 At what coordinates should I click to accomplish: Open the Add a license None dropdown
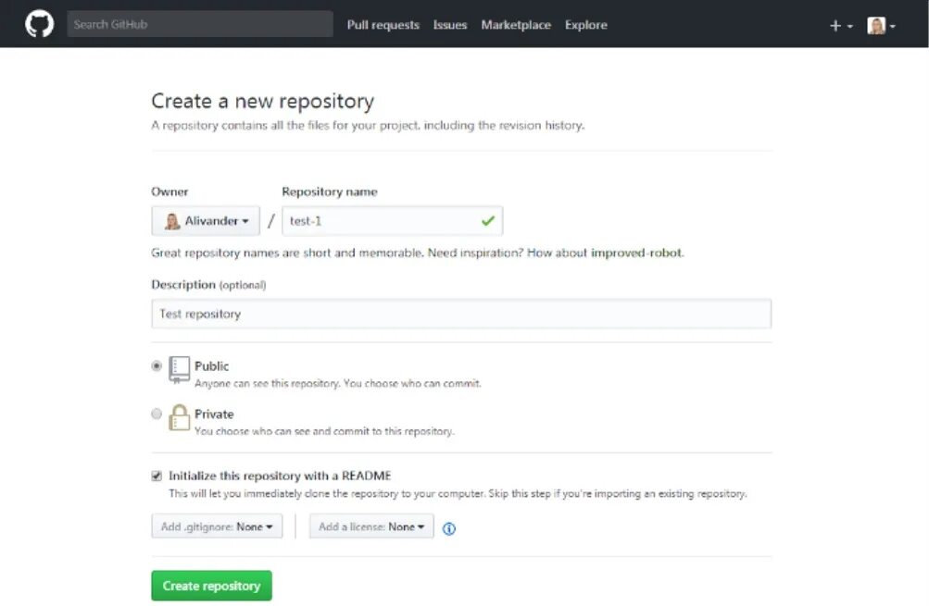pyautogui.click(x=371, y=526)
